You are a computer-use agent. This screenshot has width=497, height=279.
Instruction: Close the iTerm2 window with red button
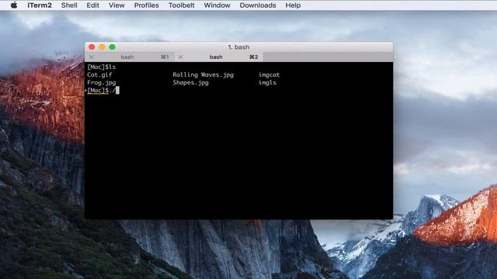coord(92,46)
